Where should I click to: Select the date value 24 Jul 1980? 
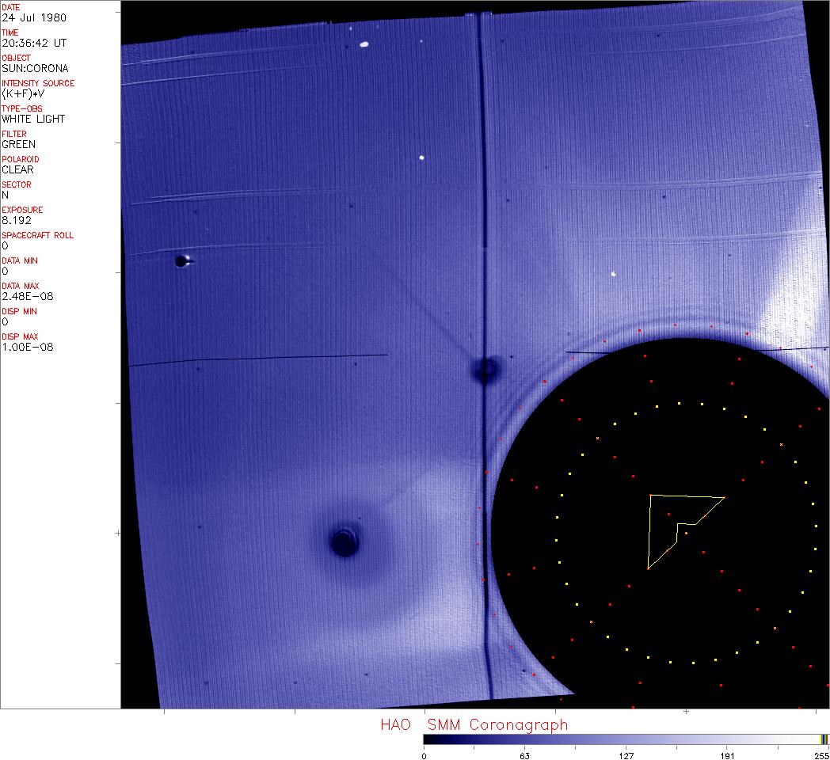(34, 17)
